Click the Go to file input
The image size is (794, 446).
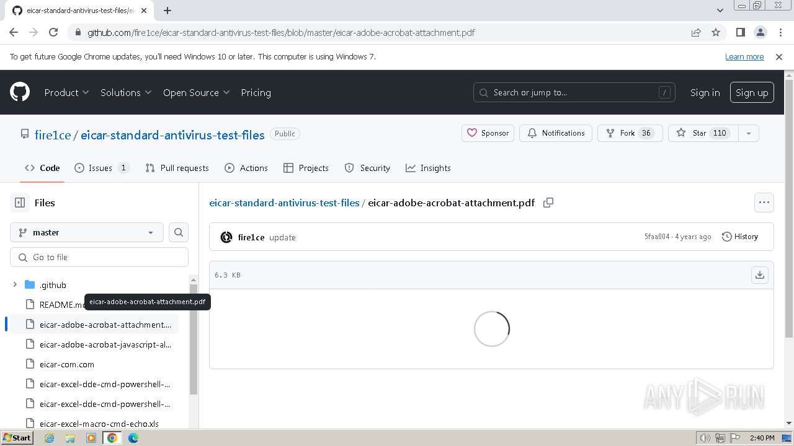pos(99,257)
